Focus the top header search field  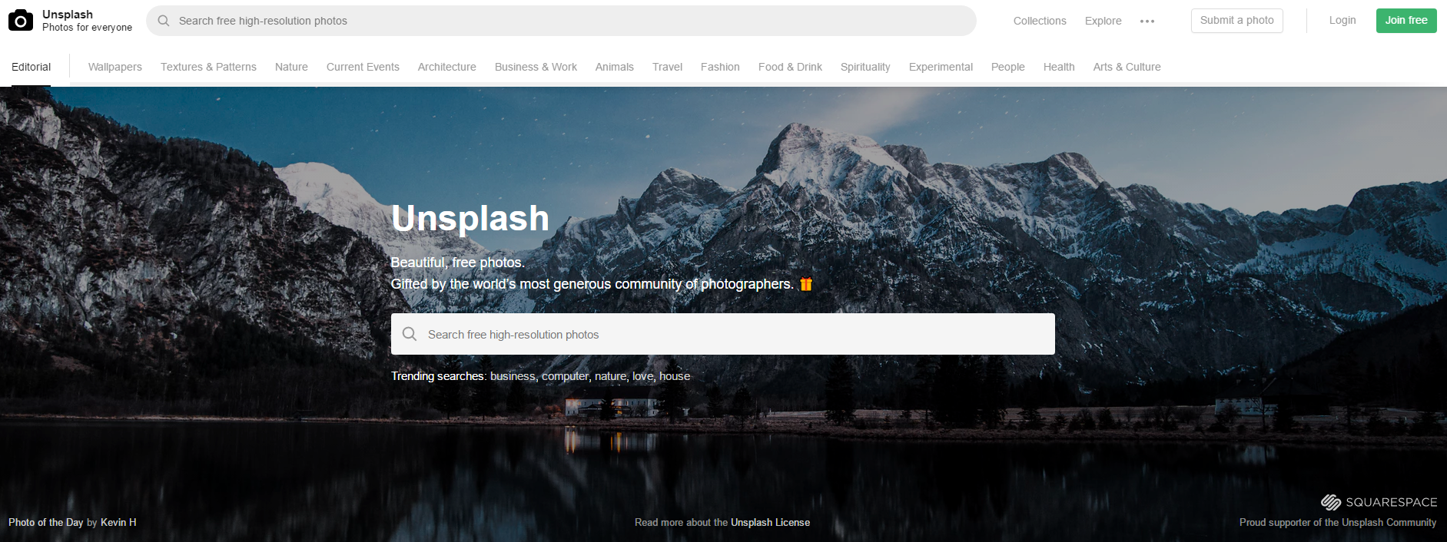(x=561, y=21)
